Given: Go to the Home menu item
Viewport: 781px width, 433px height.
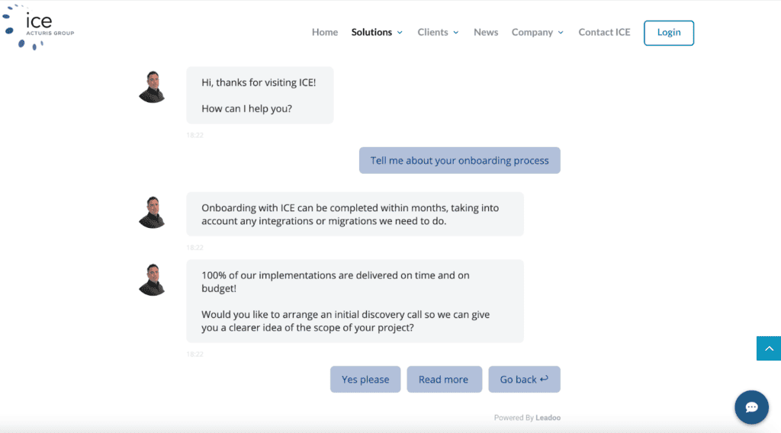Looking at the screenshot, I should click(325, 32).
